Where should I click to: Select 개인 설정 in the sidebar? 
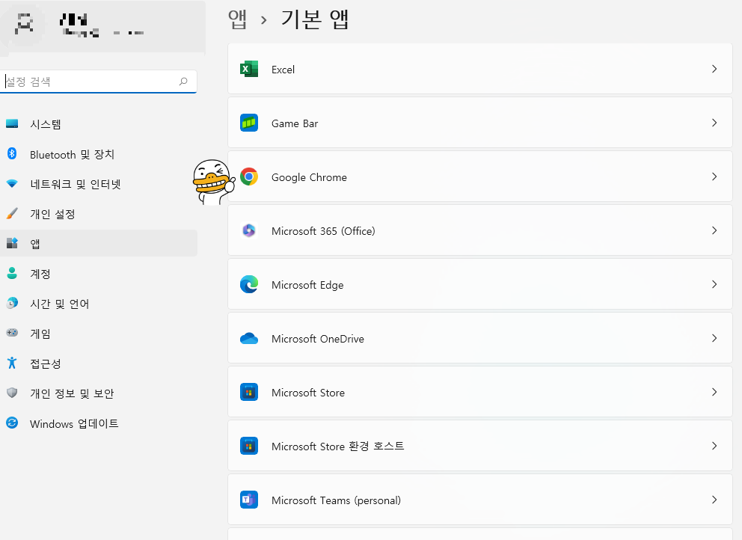click(x=99, y=213)
